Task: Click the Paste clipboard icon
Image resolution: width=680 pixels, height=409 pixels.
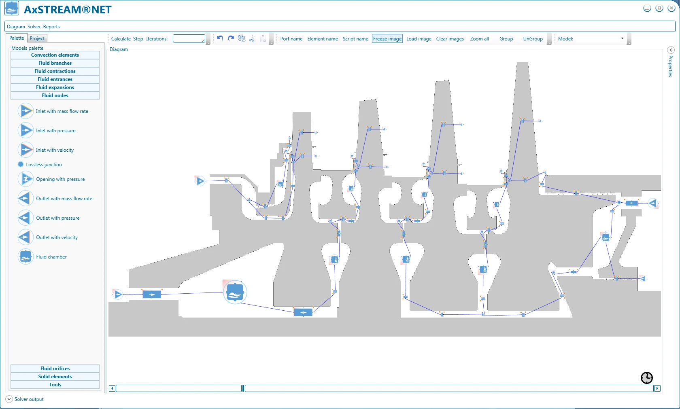Action: 263,38
